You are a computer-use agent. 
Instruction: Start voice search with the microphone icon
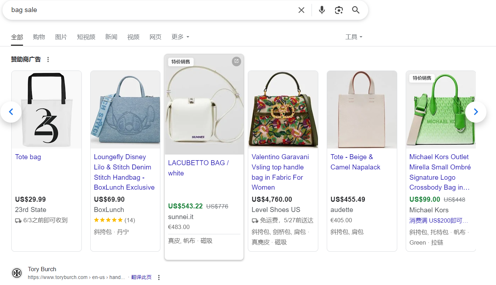(x=322, y=10)
